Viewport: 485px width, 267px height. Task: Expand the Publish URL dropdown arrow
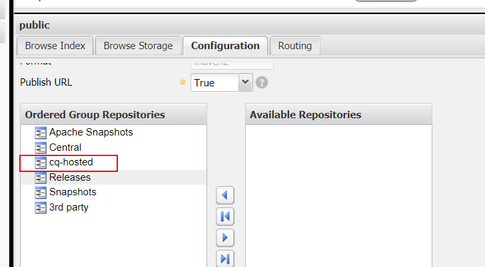pos(246,82)
